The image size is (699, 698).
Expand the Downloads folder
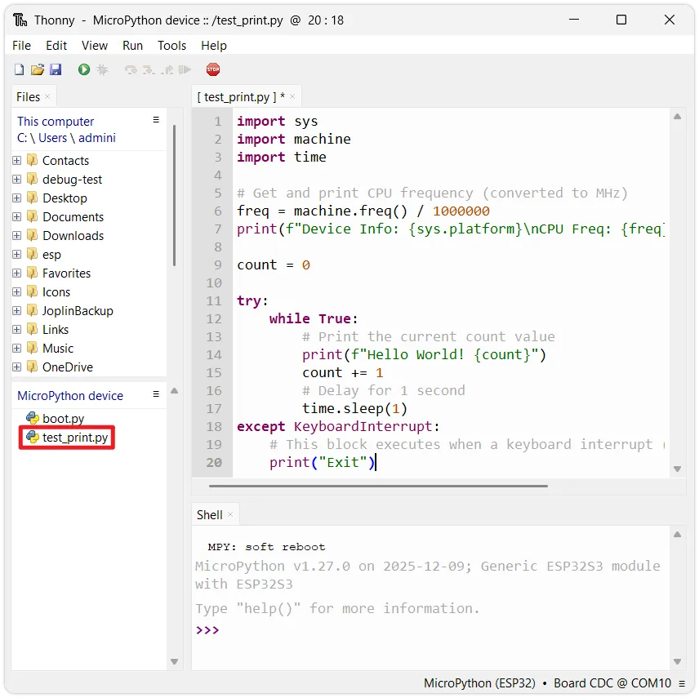coord(17,236)
